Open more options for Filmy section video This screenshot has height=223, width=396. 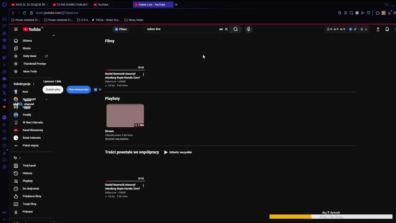(x=143, y=74)
